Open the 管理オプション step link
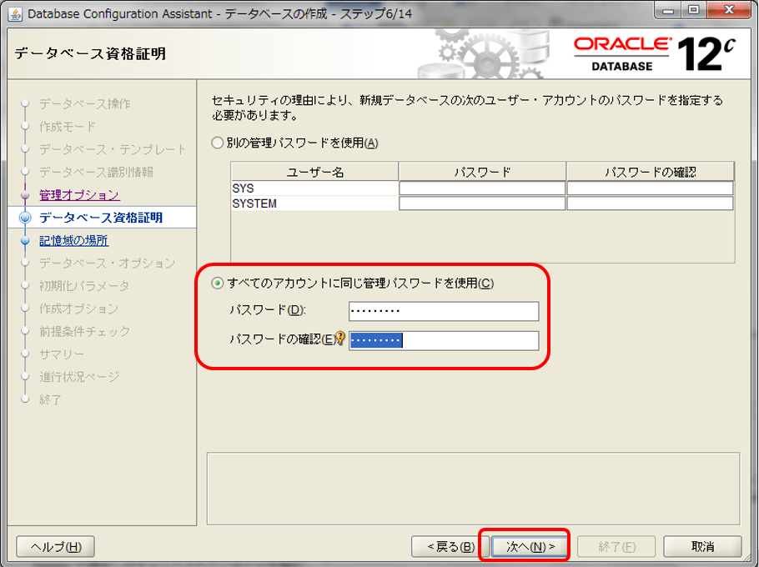Screen dimensions: 759x567 click(79, 195)
